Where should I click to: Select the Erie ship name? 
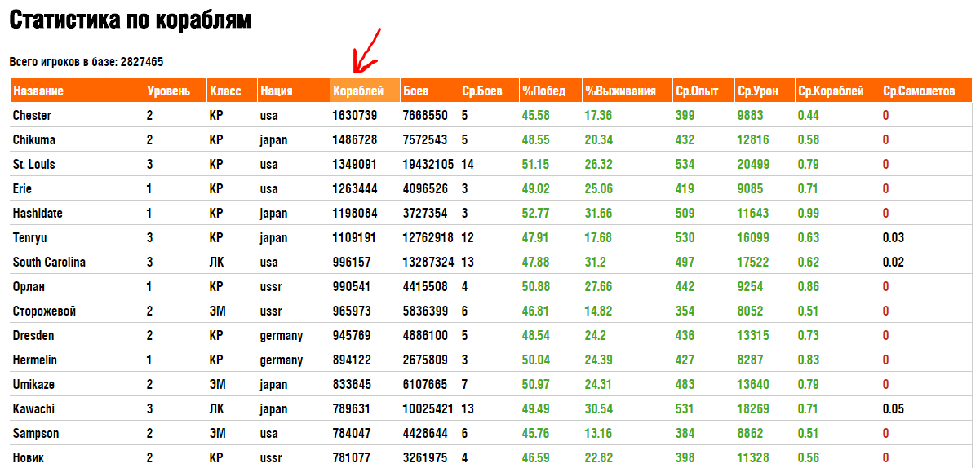[x=24, y=188]
